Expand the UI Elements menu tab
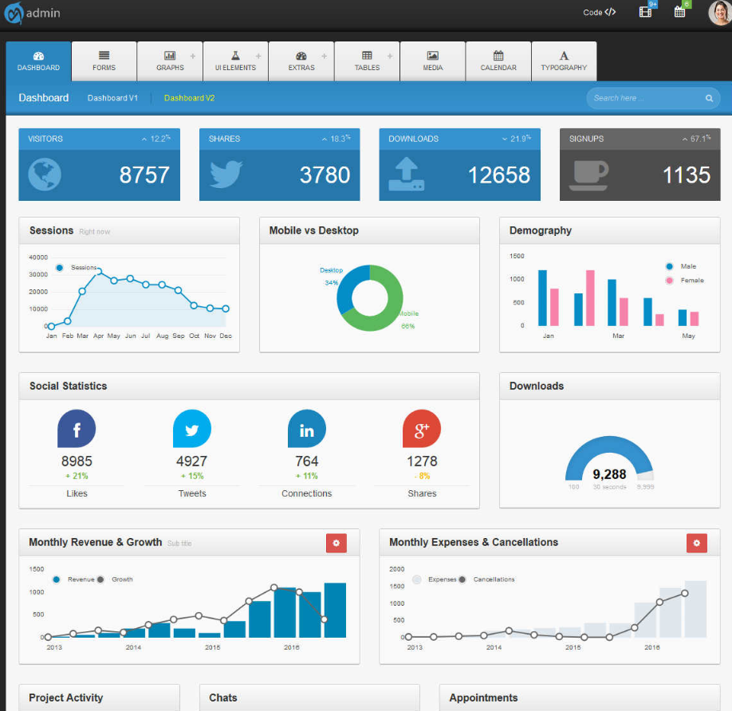The image size is (732, 711). 235,61
